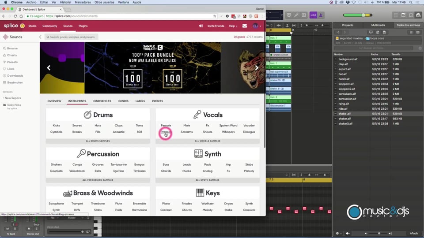Go to Home folder in Logic browser
Viewport: 424px width, 238px height.
pos(378,32)
